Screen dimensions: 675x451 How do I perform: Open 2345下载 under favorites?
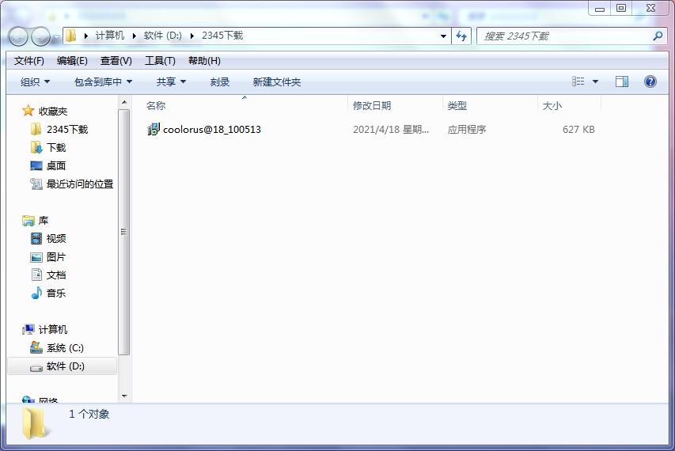coord(67,129)
